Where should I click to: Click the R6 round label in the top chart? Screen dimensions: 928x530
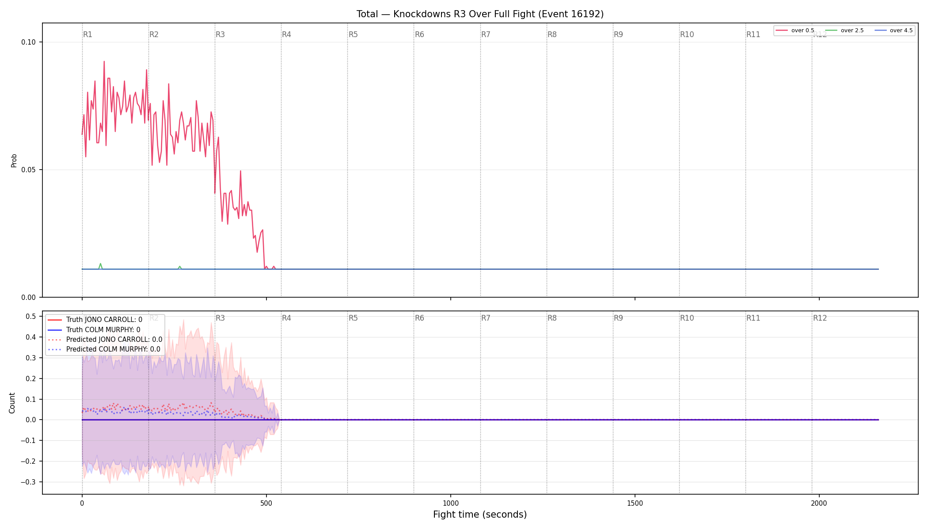click(419, 34)
